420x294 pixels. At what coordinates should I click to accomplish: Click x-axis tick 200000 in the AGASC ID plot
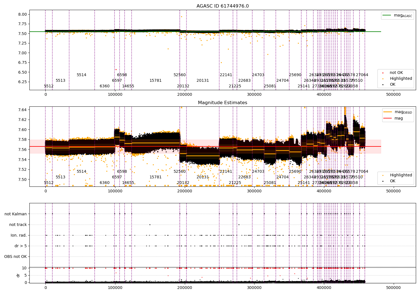pyautogui.click(x=185, y=95)
